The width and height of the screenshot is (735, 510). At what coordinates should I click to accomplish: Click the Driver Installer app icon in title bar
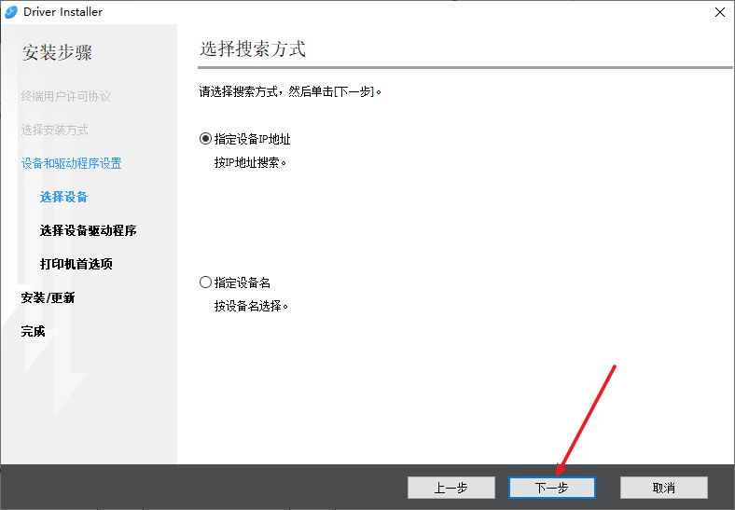tap(12, 12)
